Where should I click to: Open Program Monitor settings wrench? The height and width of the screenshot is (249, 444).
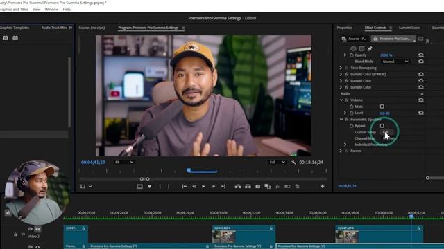pyautogui.click(x=293, y=162)
